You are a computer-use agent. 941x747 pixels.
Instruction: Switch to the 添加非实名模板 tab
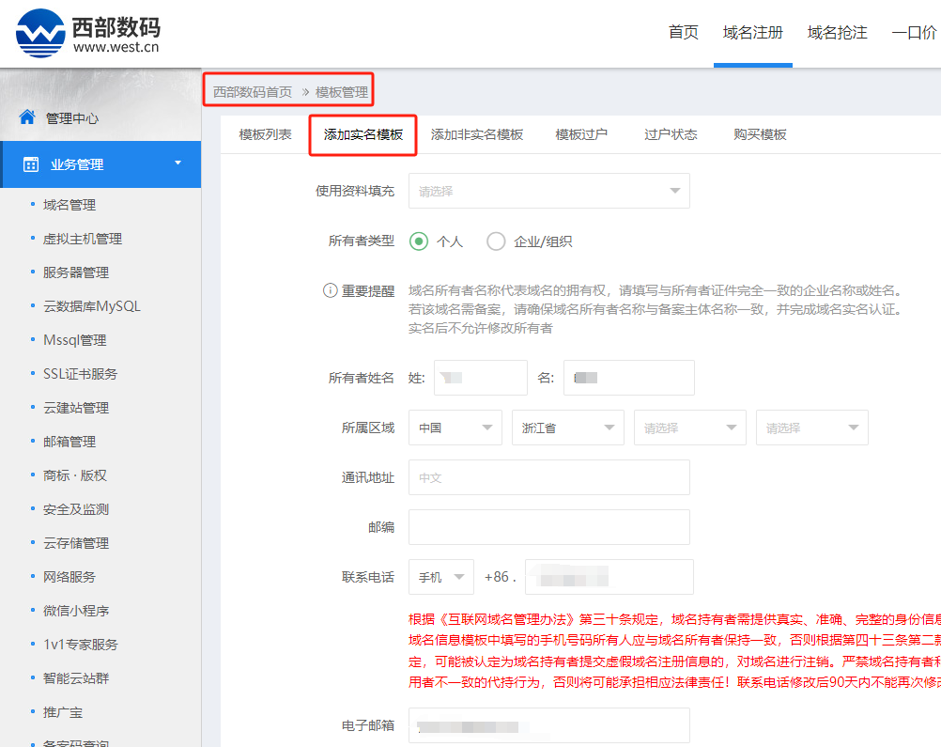coord(477,134)
